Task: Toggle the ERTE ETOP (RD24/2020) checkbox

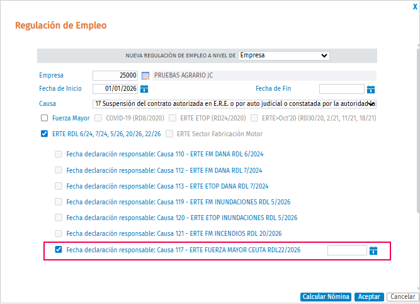Action: [173, 118]
